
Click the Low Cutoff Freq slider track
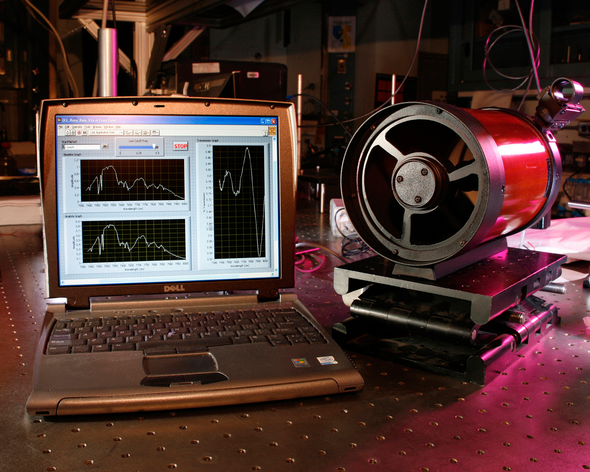tap(139, 147)
